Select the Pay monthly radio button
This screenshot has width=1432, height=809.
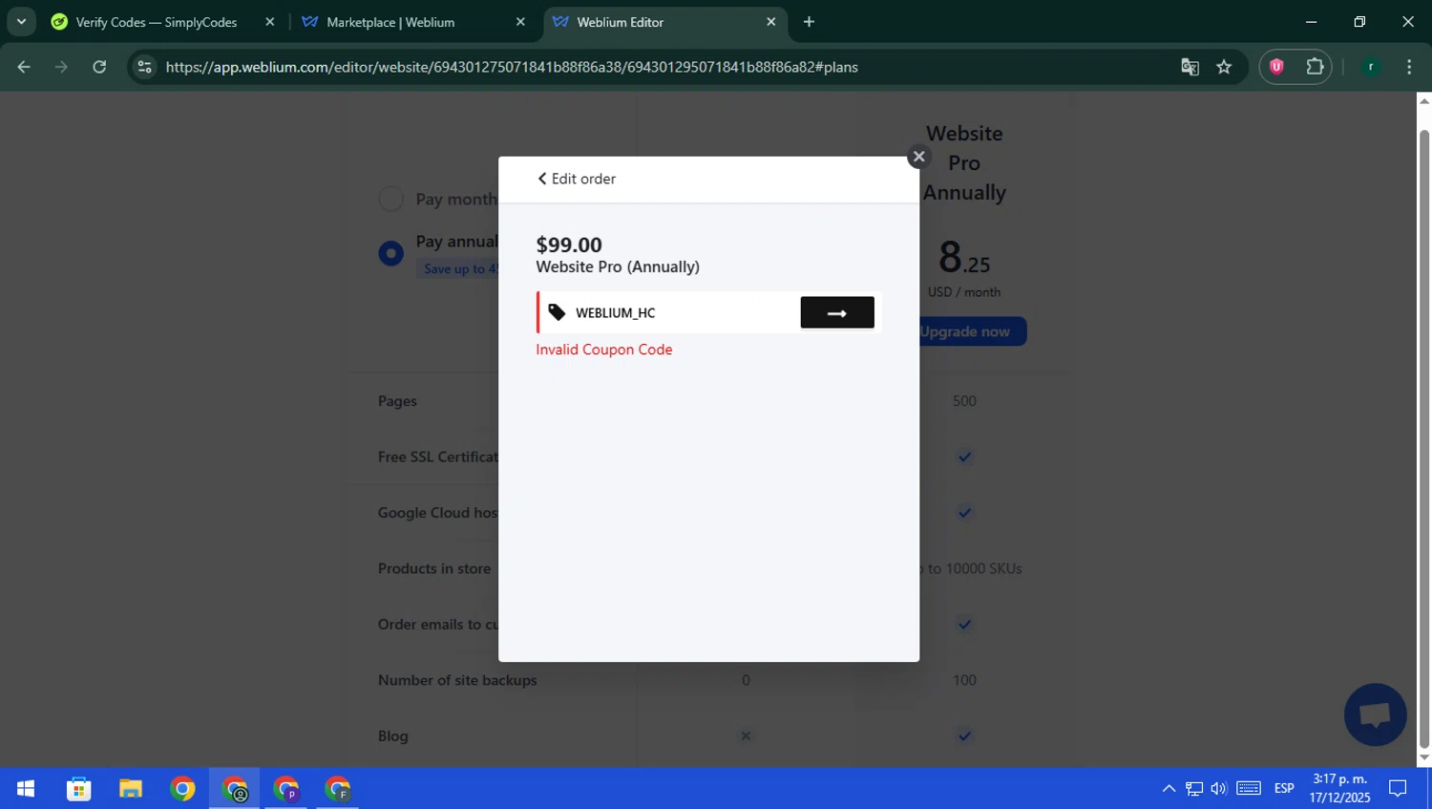click(x=390, y=199)
